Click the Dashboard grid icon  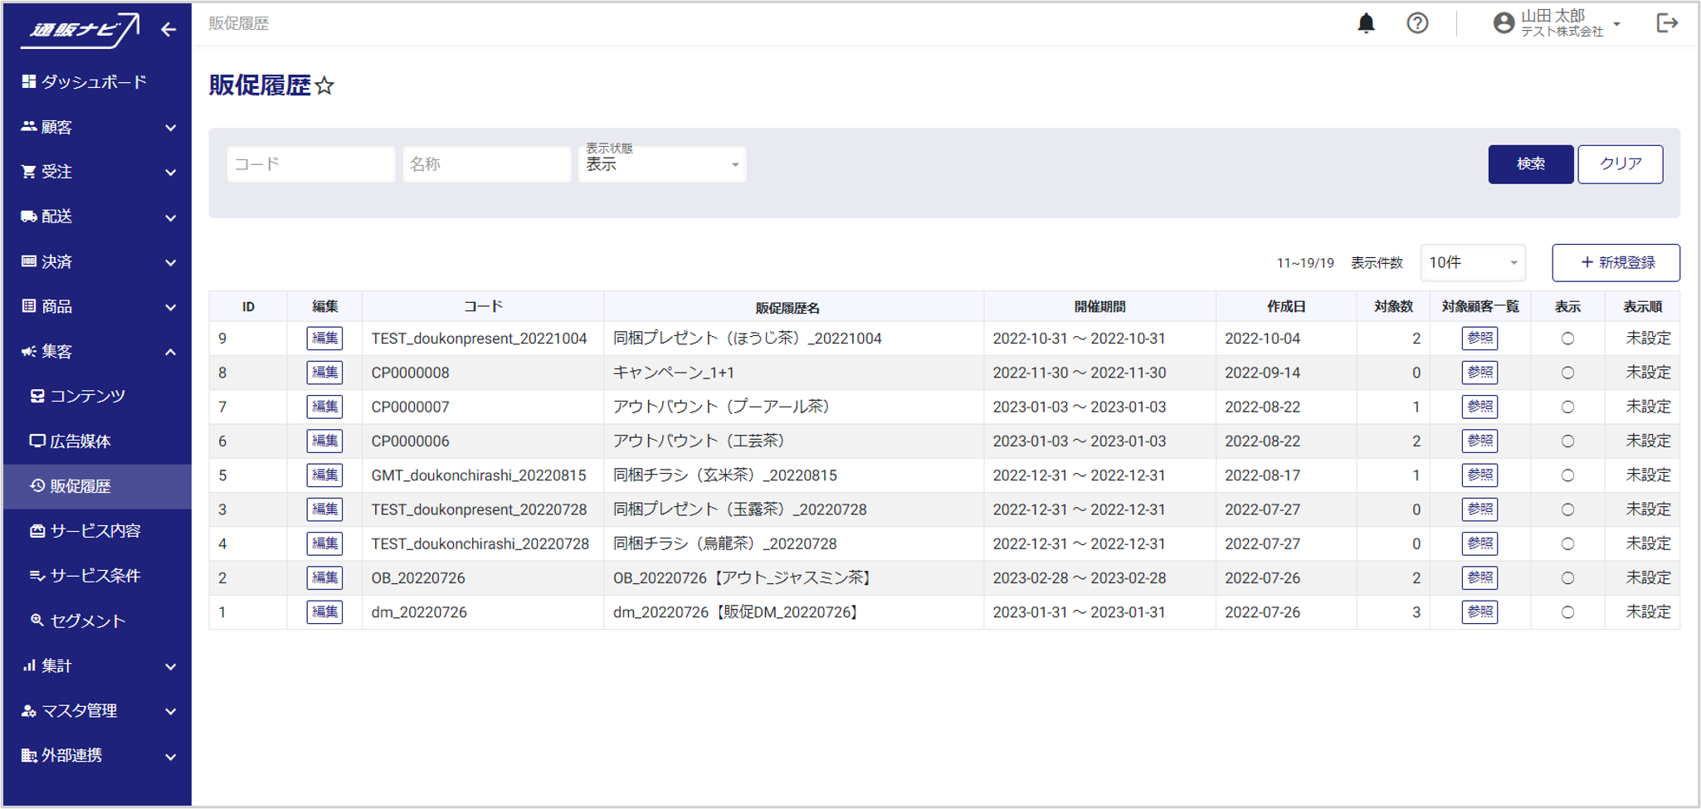pos(29,81)
